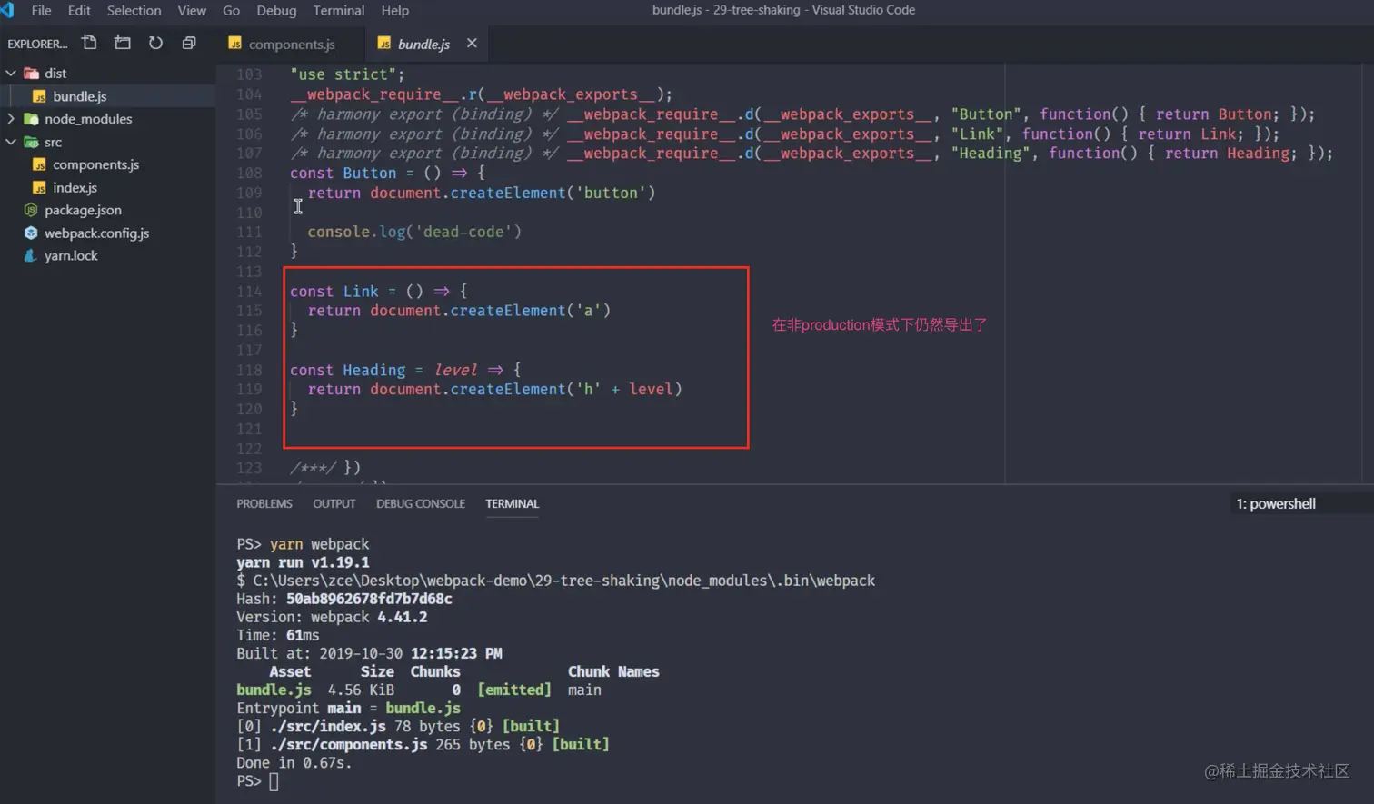Viewport: 1374px width, 804px height.
Task: Collapse the dist folder chevron
Action: pos(11,73)
